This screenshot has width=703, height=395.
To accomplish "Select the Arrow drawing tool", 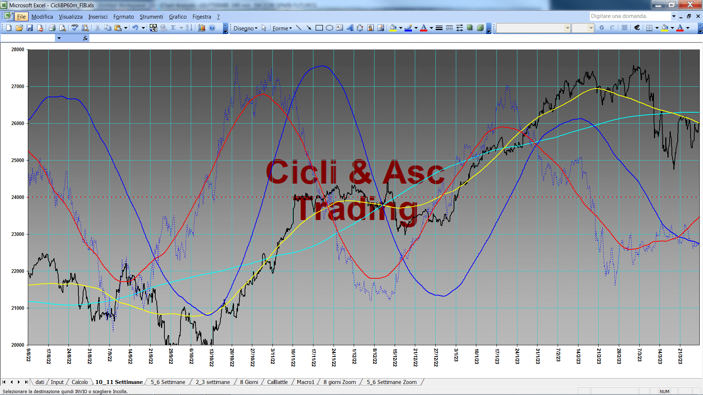I will (x=309, y=28).
